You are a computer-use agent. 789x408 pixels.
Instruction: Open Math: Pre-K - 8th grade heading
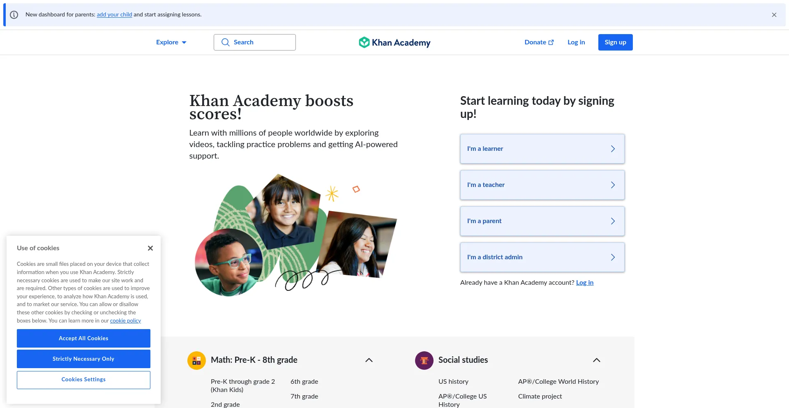tap(254, 360)
